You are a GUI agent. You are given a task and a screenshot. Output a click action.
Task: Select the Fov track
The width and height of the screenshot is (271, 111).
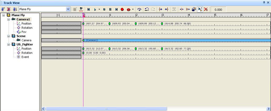[x=24, y=32]
